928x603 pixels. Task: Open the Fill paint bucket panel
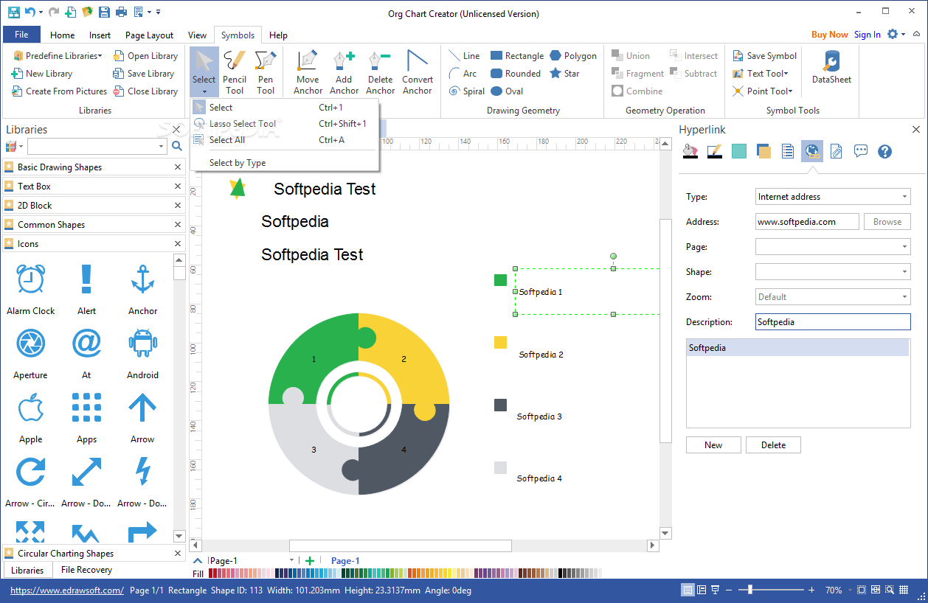tap(690, 151)
